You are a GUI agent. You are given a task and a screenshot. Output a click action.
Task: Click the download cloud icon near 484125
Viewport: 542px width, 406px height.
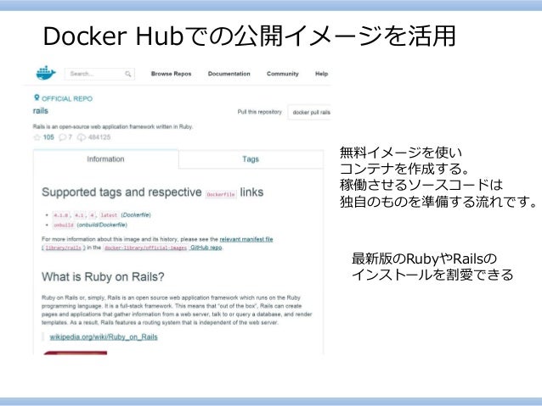(x=82, y=137)
